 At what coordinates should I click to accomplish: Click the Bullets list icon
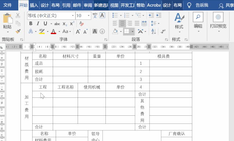pyautogui.click(x=115, y=15)
